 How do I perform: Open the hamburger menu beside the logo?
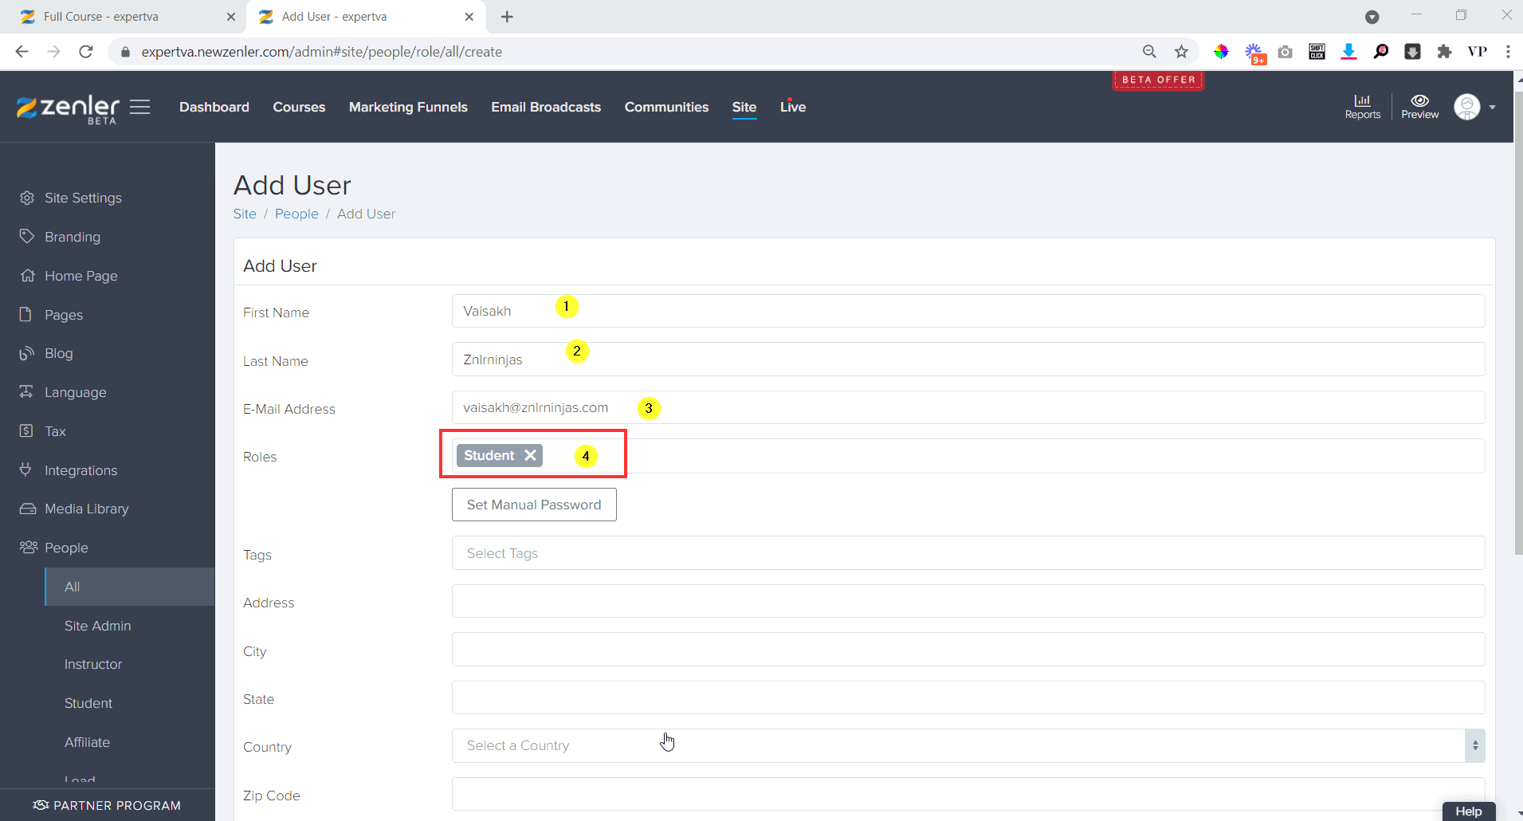click(x=140, y=106)
